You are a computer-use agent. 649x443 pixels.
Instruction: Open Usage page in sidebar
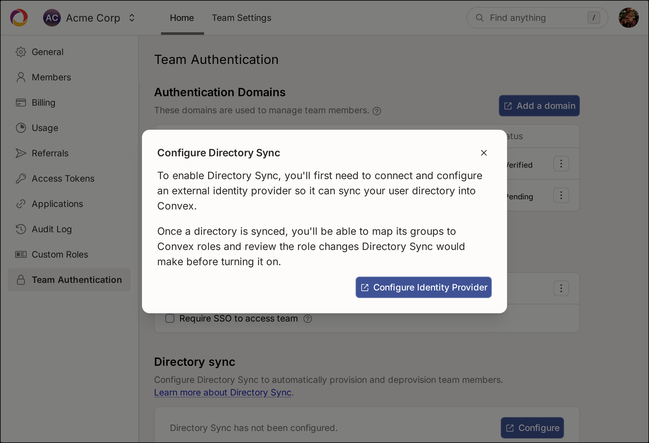[x=69, y=128]
